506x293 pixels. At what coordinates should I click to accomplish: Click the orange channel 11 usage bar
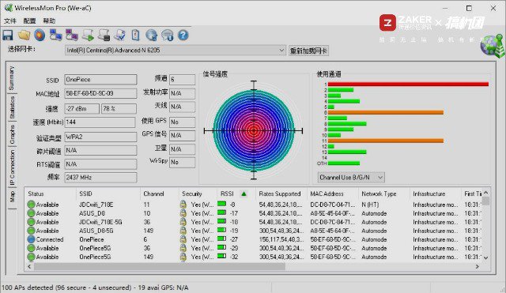(x=386, y=141)
